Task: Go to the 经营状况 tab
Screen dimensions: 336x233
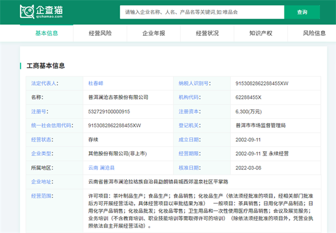Action: coord(207,34)
